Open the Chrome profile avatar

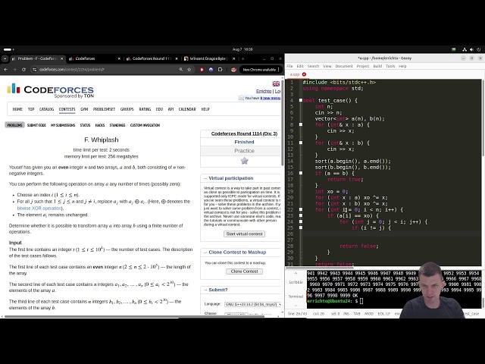(x=233, y=70)
